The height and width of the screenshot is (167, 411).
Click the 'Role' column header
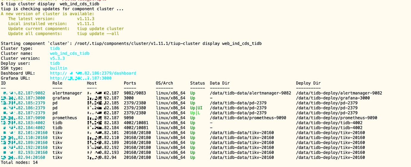pyautogui.click(x=57, y=83)
